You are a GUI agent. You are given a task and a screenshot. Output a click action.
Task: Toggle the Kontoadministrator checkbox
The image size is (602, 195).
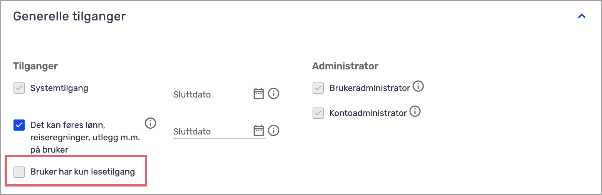click(318, 113)
